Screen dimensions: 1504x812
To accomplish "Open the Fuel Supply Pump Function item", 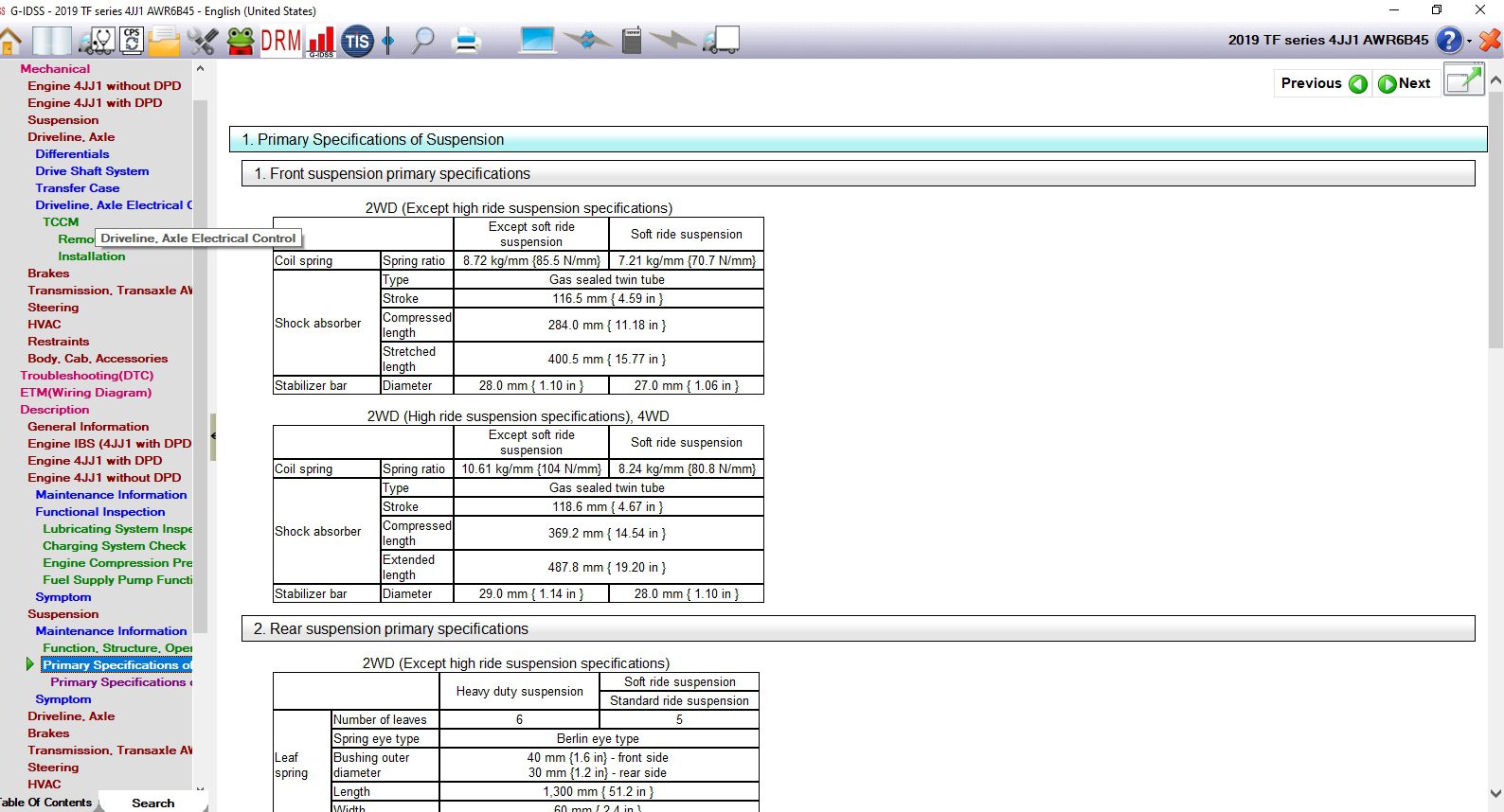I will [117, 579].
